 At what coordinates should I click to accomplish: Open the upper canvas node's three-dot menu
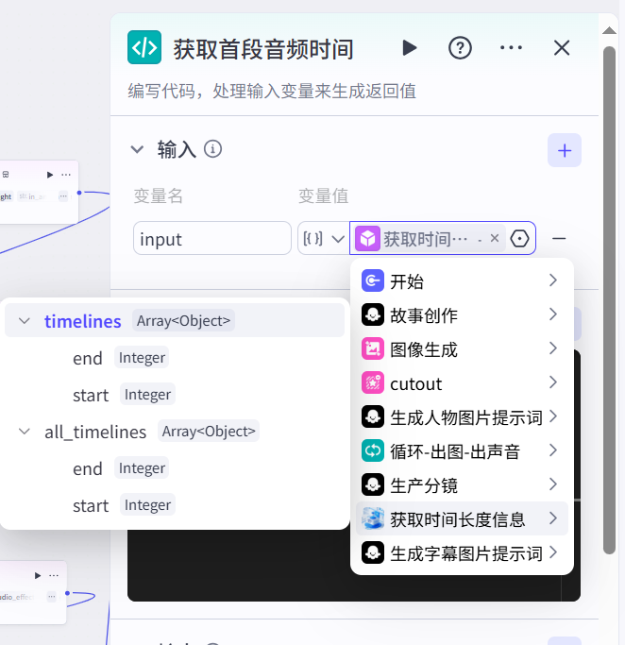point(66,175)
